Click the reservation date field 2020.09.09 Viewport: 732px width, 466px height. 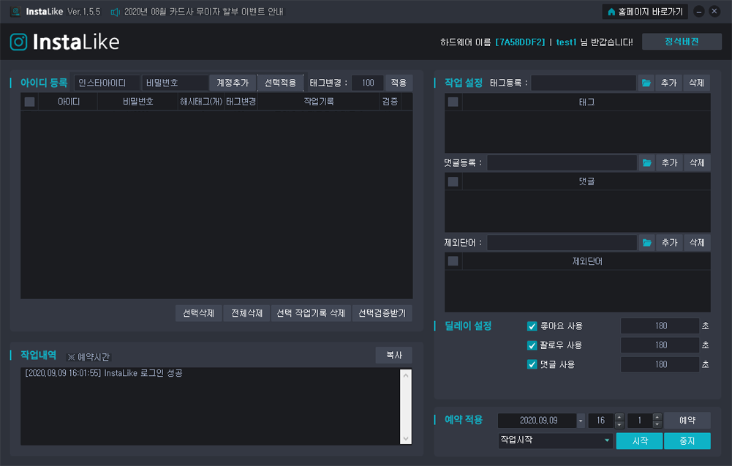pos(537,420)
